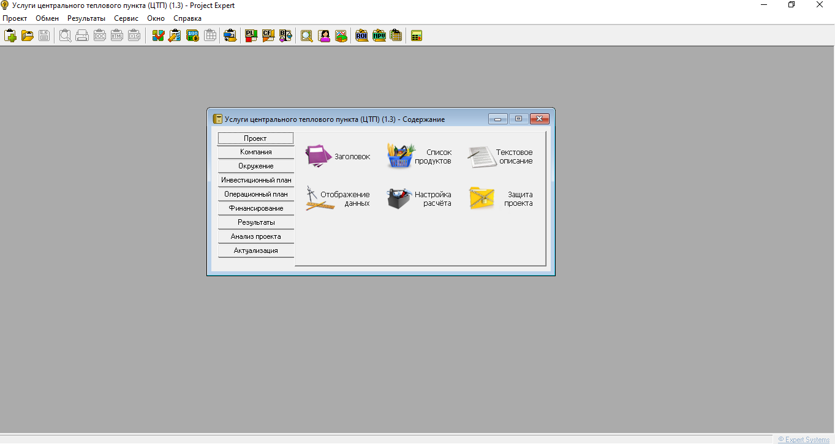Open the Проект menu
835x444 pixels.
(15, 18)
